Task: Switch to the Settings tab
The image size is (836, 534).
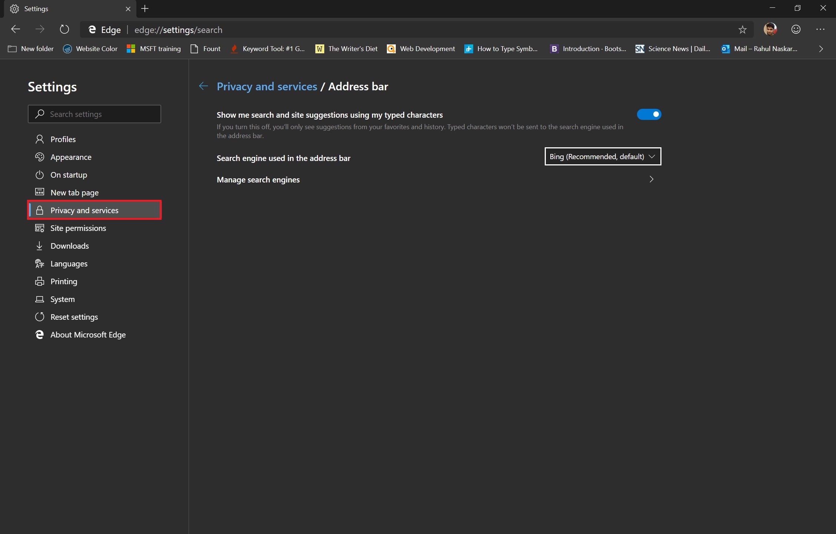Action: (37, 9)
